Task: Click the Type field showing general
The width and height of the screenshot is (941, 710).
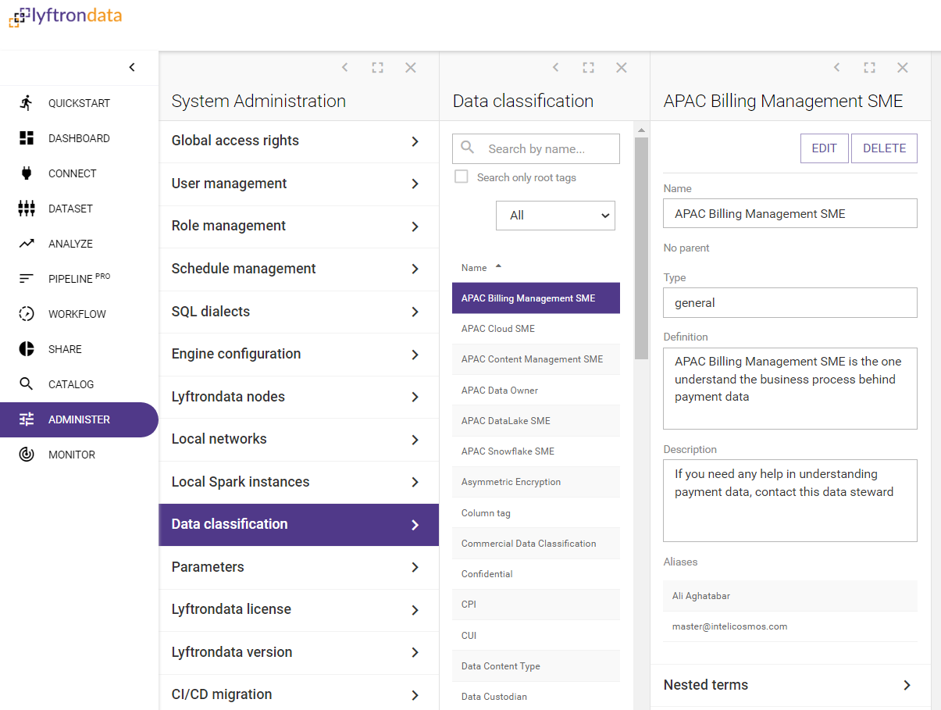Action: (790, 302)
